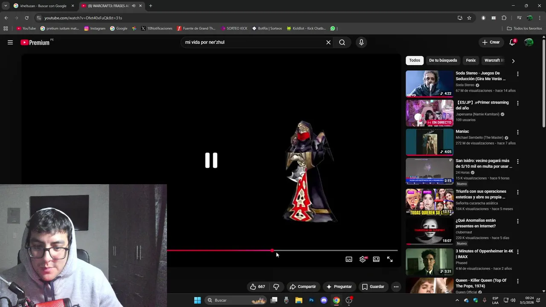Image resolution: width=546 pixels, height=307 pixels.
Task: Click the video playhead scrubber dot
Action: (272, 250)
